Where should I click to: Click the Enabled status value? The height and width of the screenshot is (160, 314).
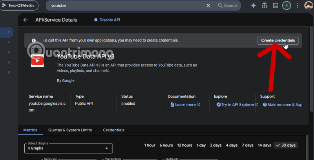pyautogui.click(x=128, y=104)
